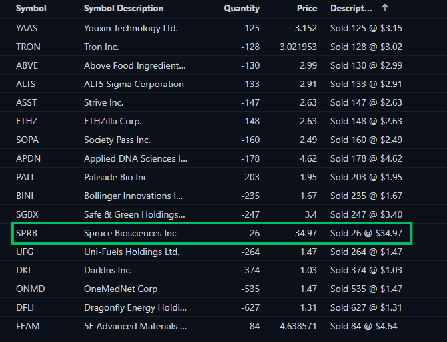Sort by Symbol Description column header
The width and height of the screenshot is (447, 342).
(123, 8)
